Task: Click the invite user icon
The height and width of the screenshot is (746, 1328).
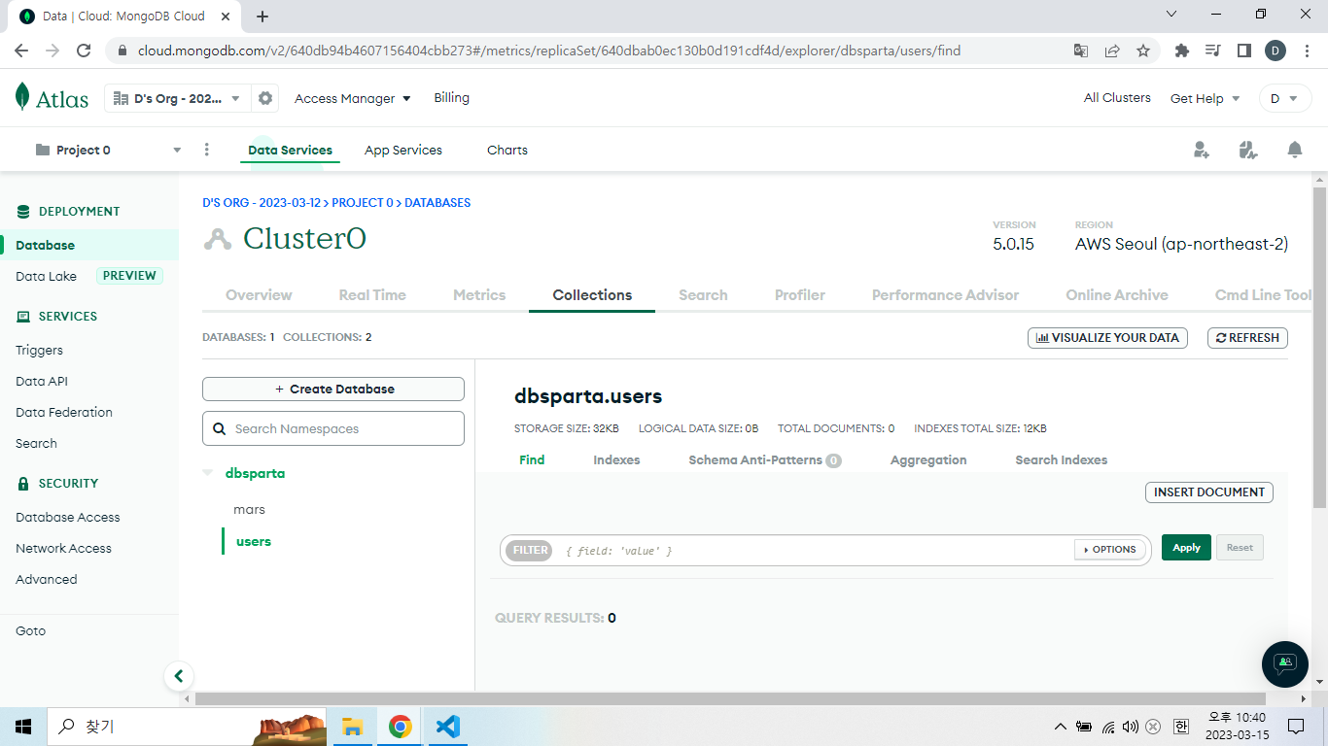Action: 1202,150
